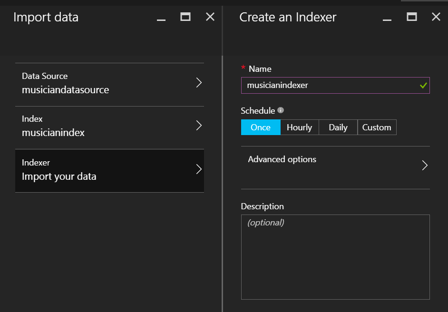Open the musiciandatasource Data Source step

[95, 84]
